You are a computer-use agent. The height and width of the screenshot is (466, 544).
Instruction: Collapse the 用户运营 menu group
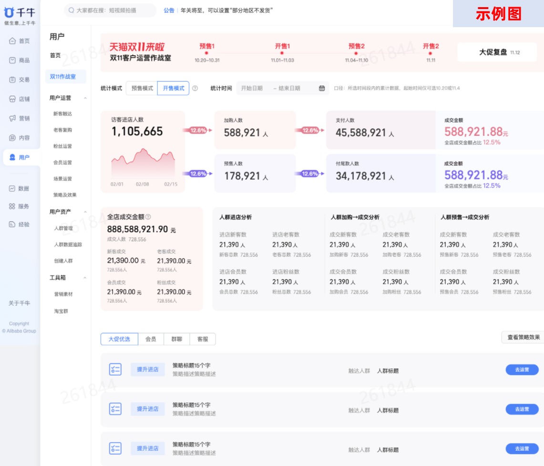tap(85, 98)
